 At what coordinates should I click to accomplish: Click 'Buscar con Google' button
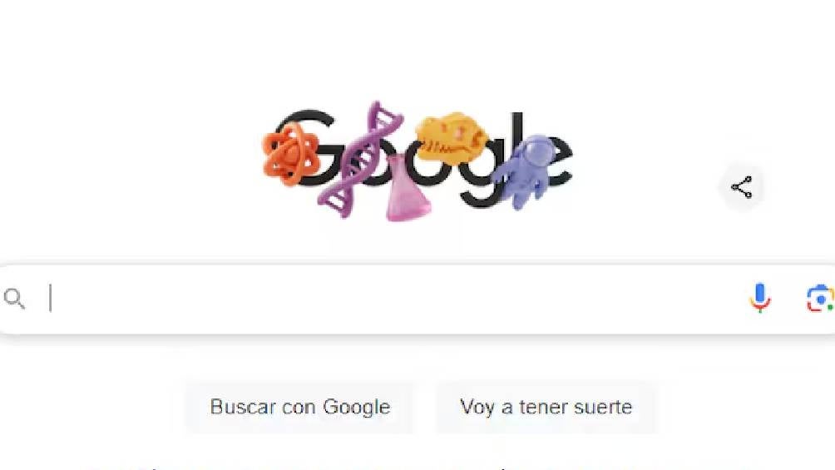[299, 407]
